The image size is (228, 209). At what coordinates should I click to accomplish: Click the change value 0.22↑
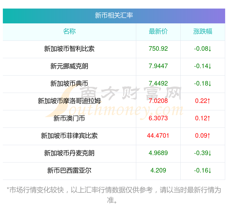pyautogui.click(x=203, y=101)
